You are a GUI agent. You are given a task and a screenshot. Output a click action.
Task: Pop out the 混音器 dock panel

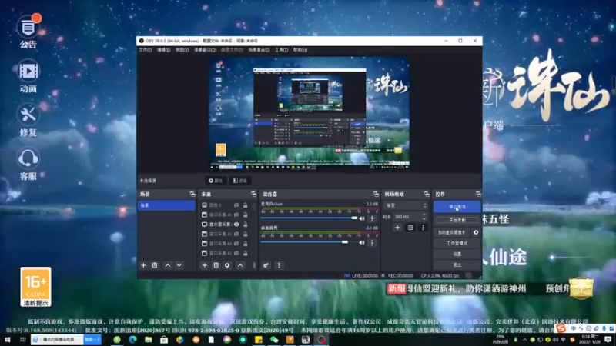[376, 195]
